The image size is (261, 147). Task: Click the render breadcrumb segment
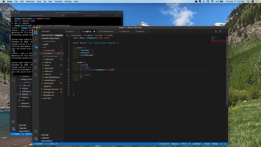110,36
